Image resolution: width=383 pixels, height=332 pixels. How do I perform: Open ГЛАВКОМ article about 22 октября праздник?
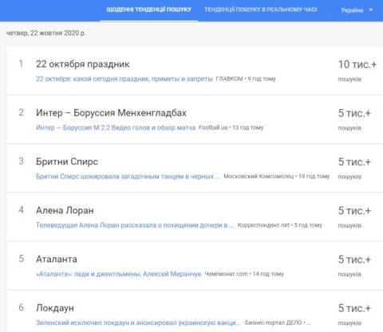tap(124, 79)
